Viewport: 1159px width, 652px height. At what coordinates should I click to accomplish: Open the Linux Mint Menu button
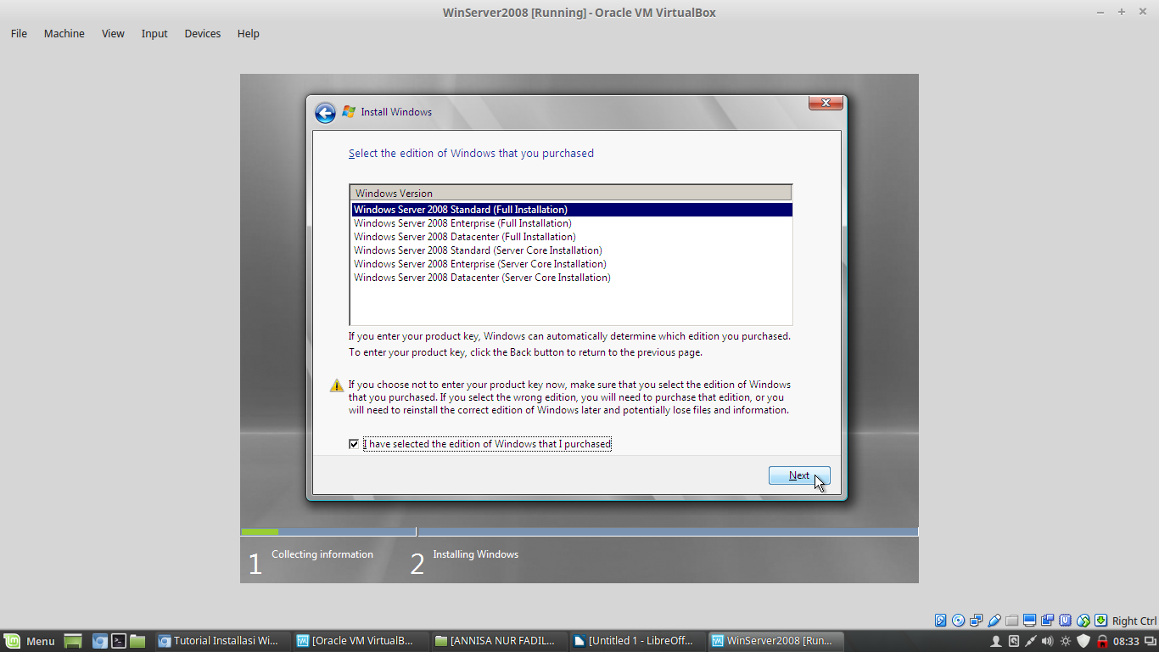[x=29, y=641]
